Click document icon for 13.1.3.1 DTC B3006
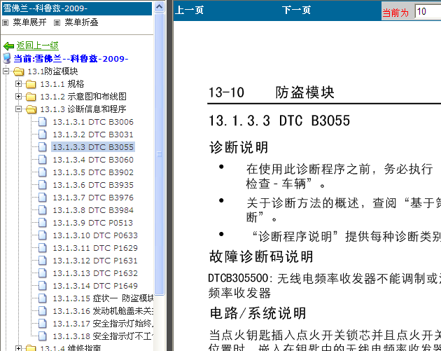The height and width of the screenshot is (351, 441). pos(43,122)
